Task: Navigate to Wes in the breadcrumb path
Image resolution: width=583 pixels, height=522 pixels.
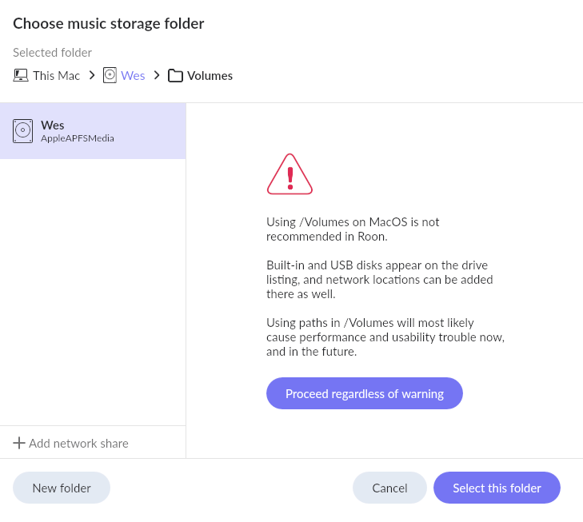Action: (x=133, y=76)
